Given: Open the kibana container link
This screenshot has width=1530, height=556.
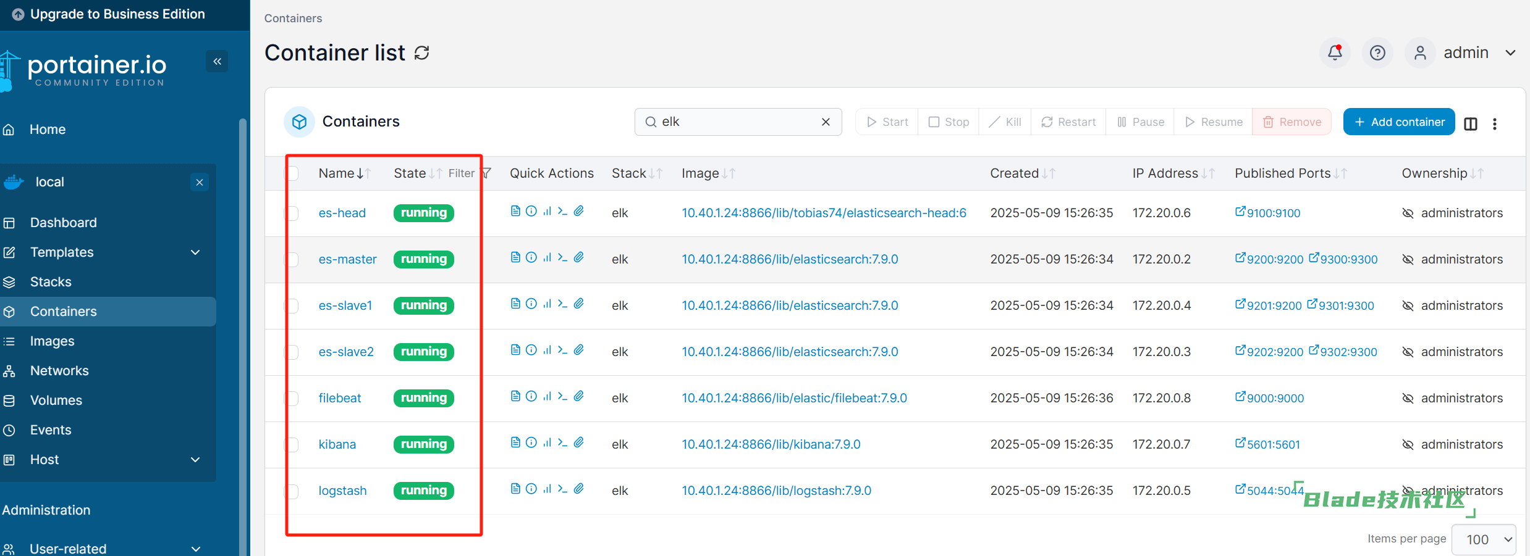Looking at the screenshot, I should tap(337, 444).
